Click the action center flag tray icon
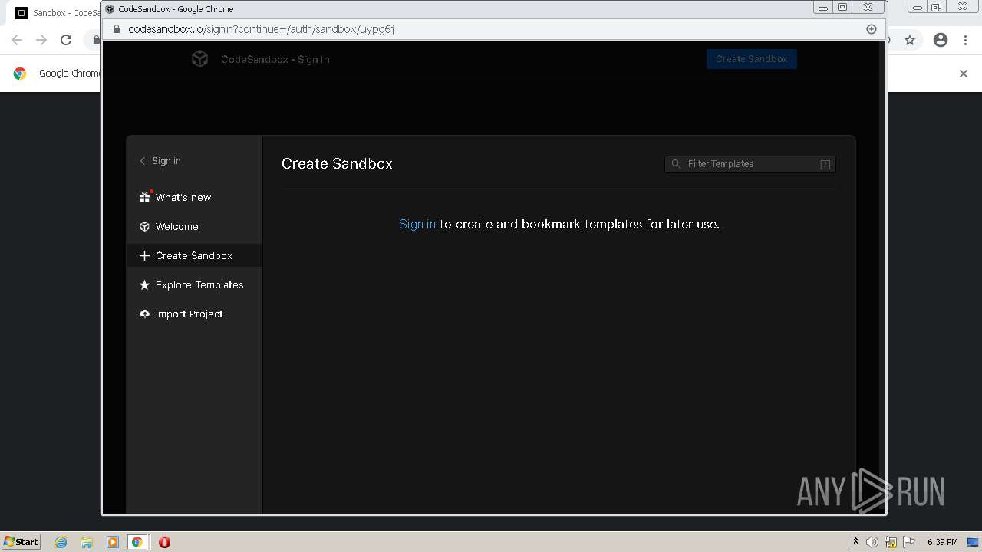982x552 pixels. click(909, 542)
